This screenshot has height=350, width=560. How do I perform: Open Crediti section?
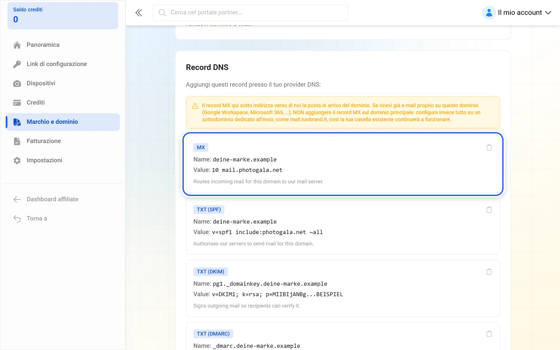pyautogui.click(x=63, y=103)
